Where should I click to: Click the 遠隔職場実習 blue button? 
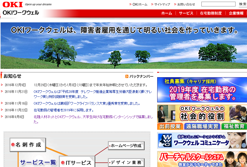(x=202, y=126)
